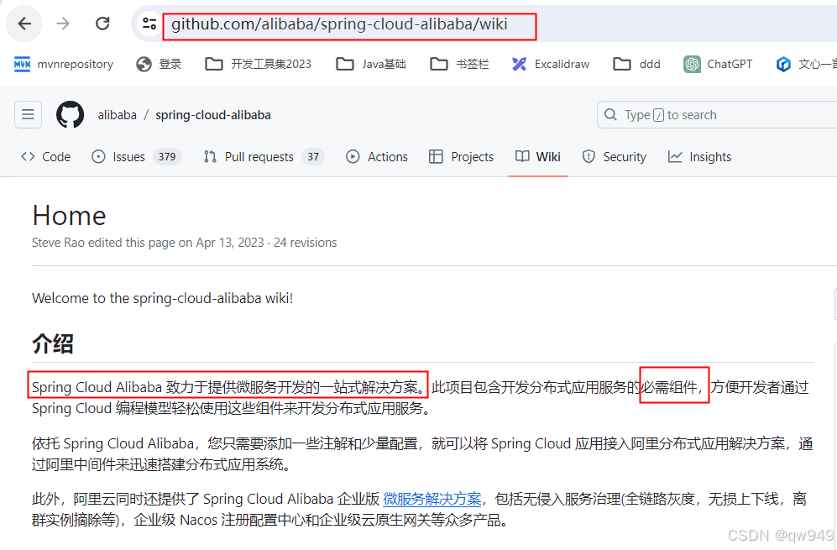Open the ddd bookmark folder
The height and width of the screenshot is (550, 837).
point(637,64)
